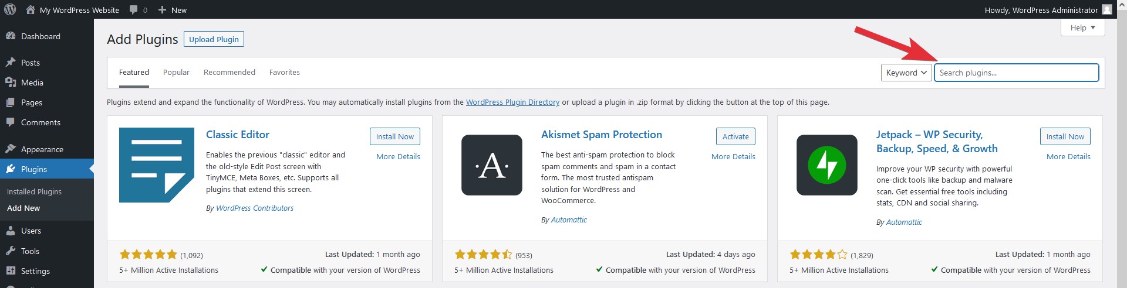Click the New content menu in admin bar
Viewport: 1127px width, 288px height.
pos(172,10)
